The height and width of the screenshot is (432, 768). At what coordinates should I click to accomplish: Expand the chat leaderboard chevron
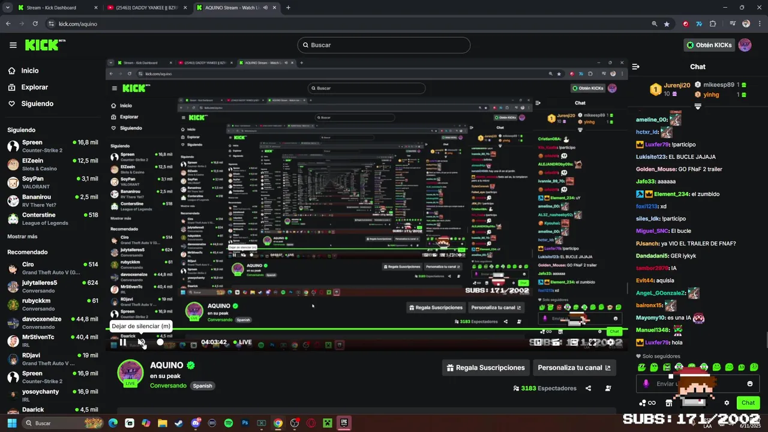pos(698,106)
